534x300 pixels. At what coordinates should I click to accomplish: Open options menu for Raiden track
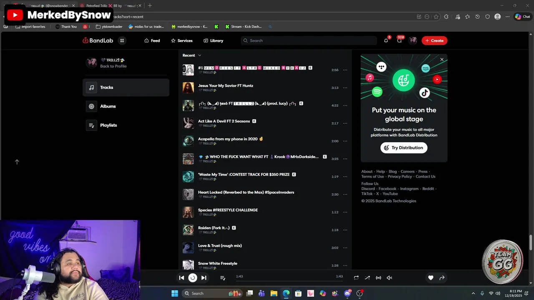(345, 230)
